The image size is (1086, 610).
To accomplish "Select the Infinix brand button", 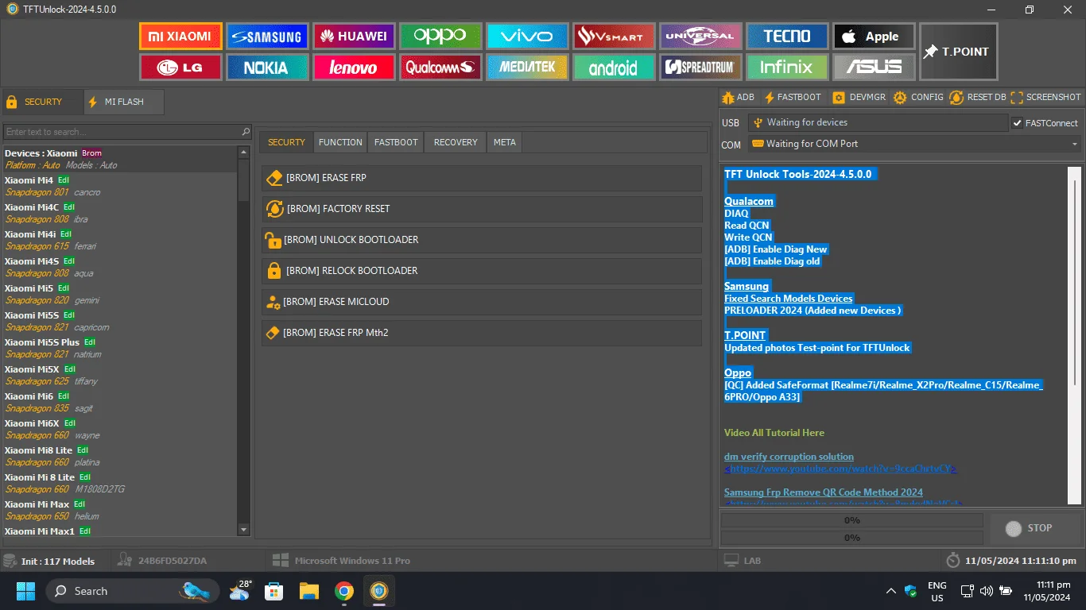I will tap(787, 67).
